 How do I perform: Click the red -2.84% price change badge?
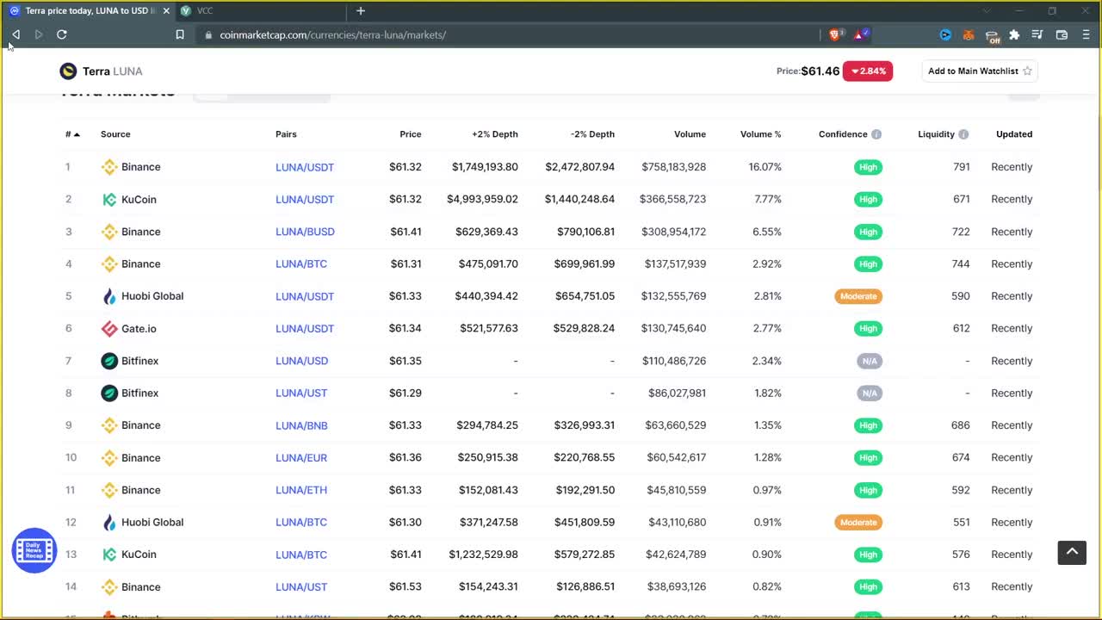point(868,71)
